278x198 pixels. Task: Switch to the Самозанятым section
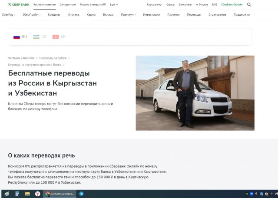tap(68, 5)
